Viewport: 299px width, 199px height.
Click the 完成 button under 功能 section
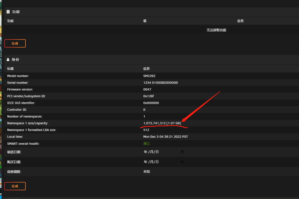15,43
